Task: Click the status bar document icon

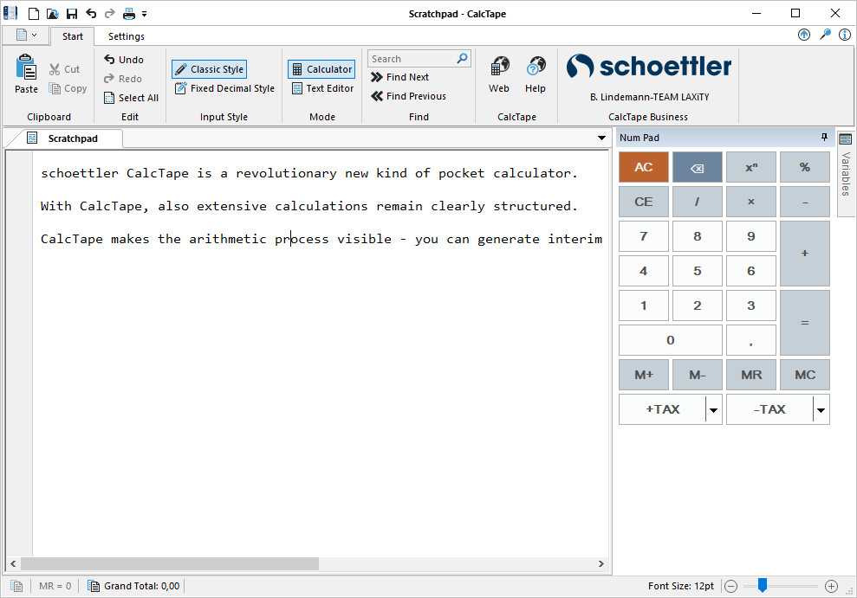Action: tap(17, 586)
